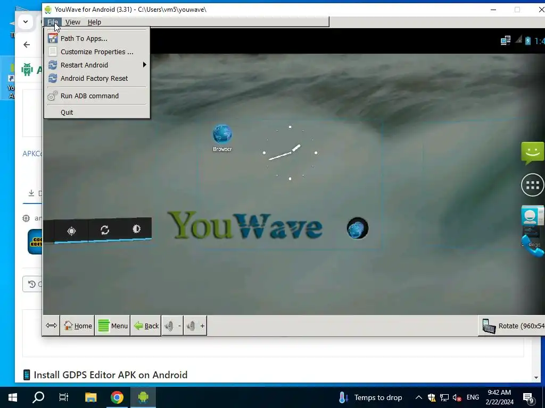
Task: Click the Home button in YouWave toolbar
Action: tap(78, 326)
